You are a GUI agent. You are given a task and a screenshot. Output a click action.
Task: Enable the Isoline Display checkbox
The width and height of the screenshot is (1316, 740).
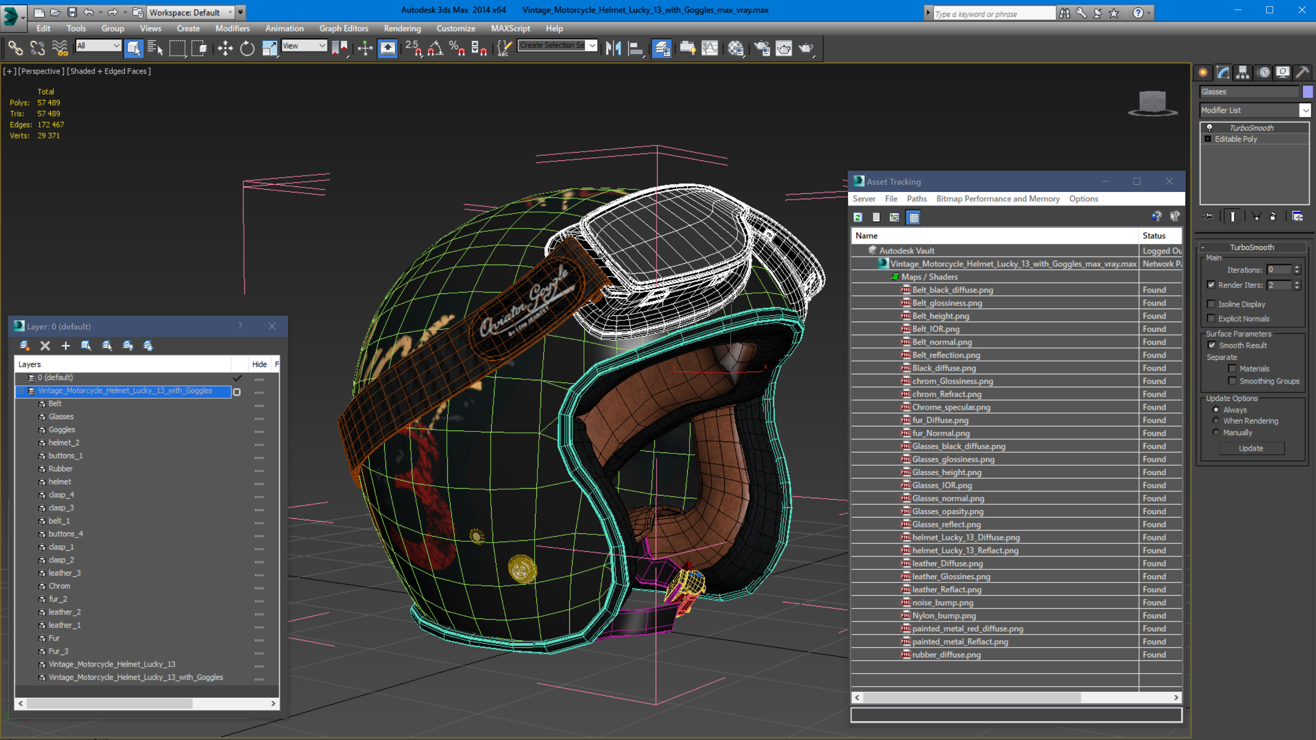point(1211,304)
